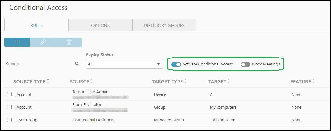The width and height of the screenshot is (331, 131).
Task: Switch to the Options tab
Action: click(x=100, y=25)
